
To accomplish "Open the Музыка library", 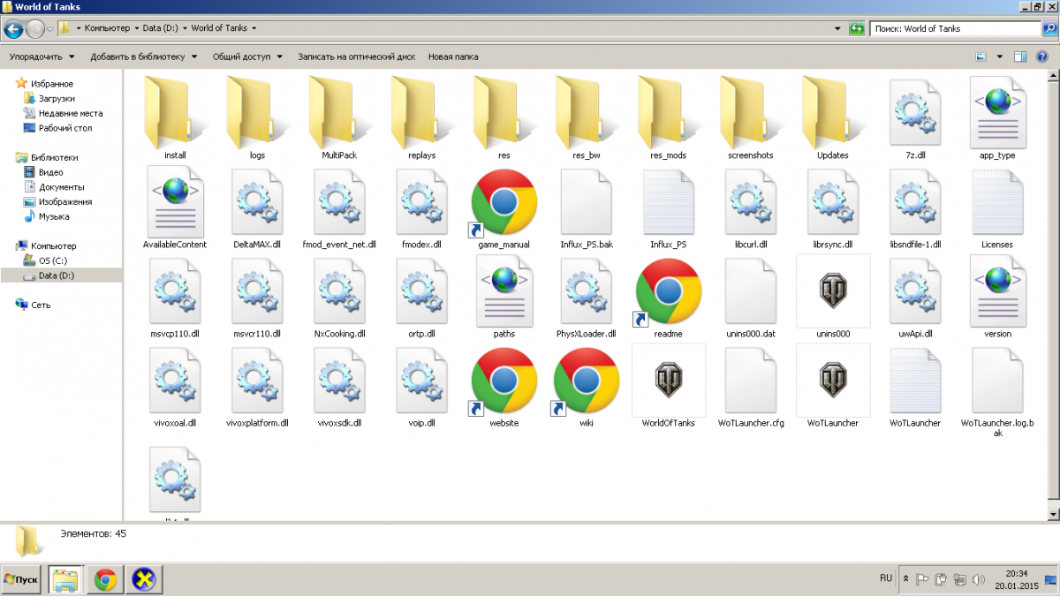I will (47, 216).
